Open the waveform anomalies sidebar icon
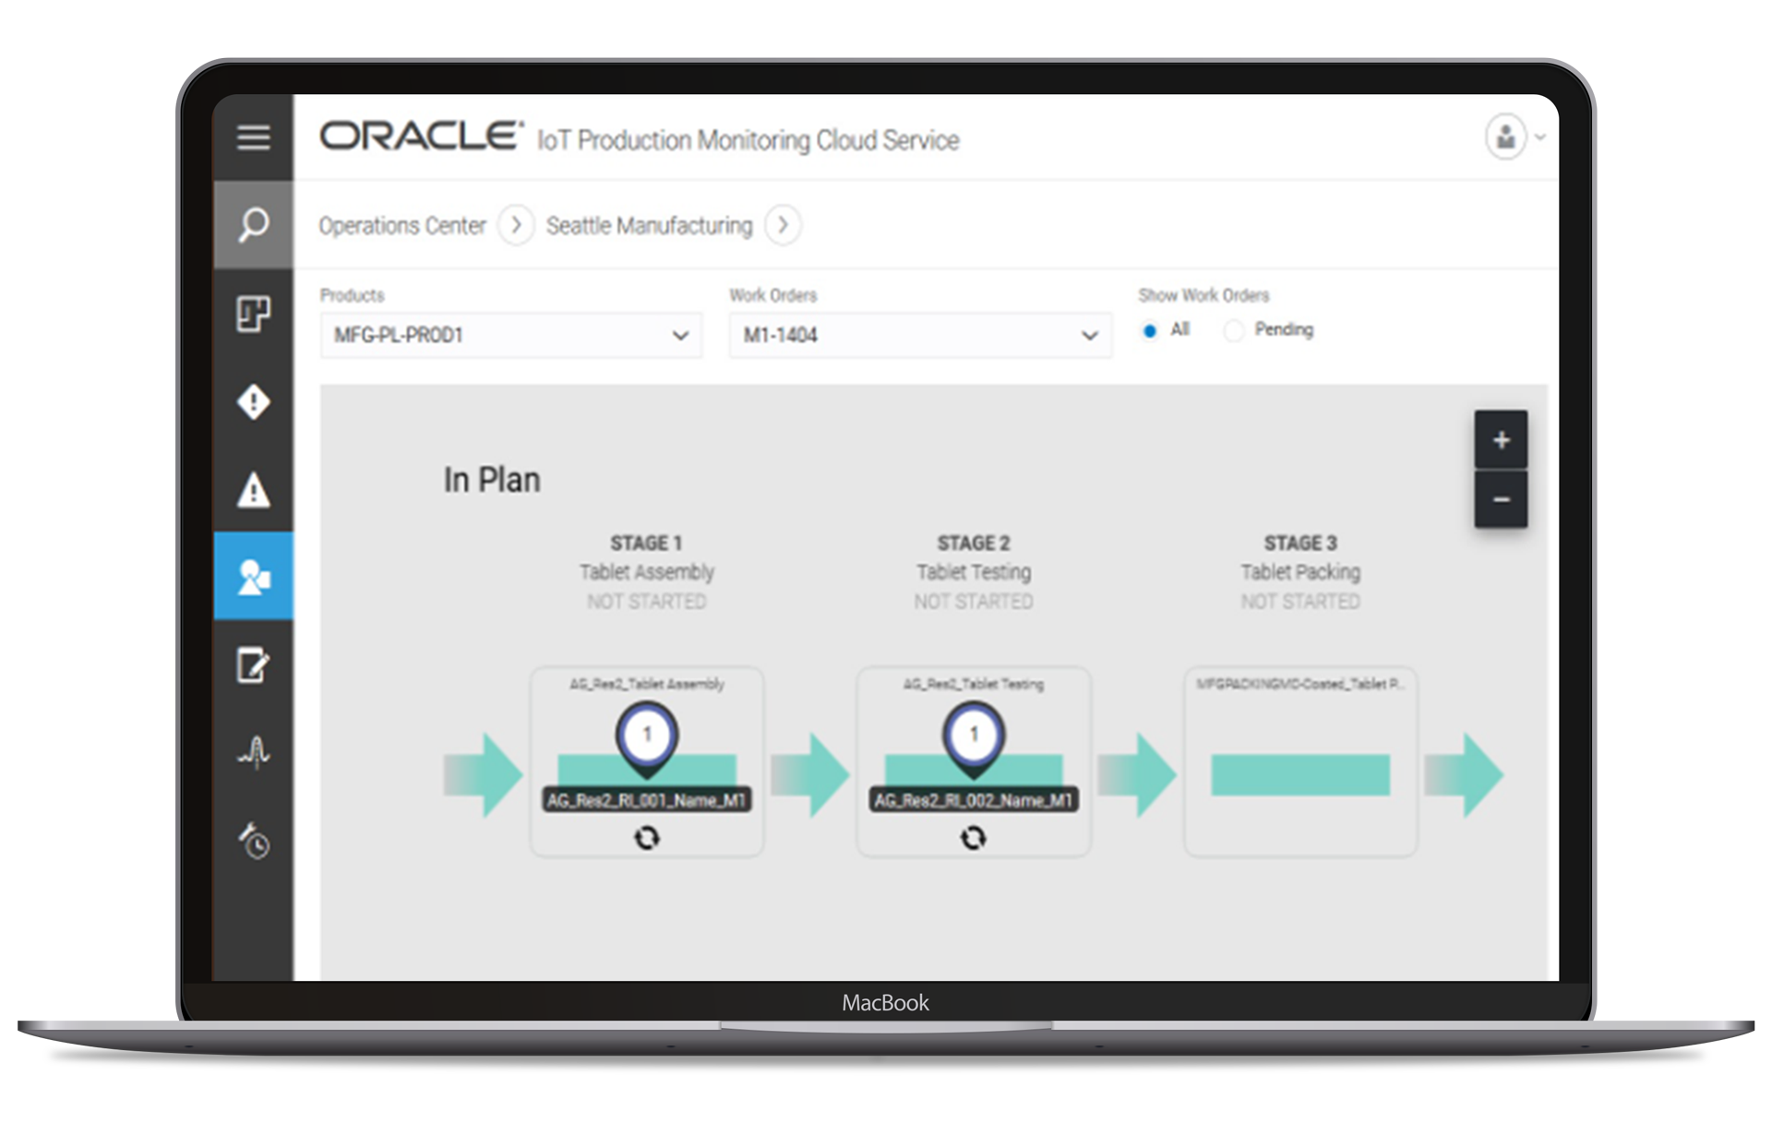This screenshot has height=1123, width=1772. (253, 752)
